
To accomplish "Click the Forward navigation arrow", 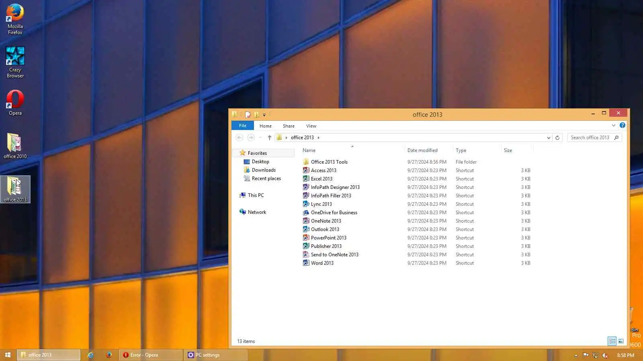I will [x=251, y=138].
